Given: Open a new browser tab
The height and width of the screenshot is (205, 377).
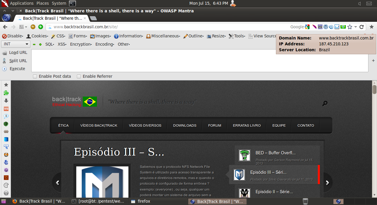Looking at the screenshot, I should coord(93,18).
